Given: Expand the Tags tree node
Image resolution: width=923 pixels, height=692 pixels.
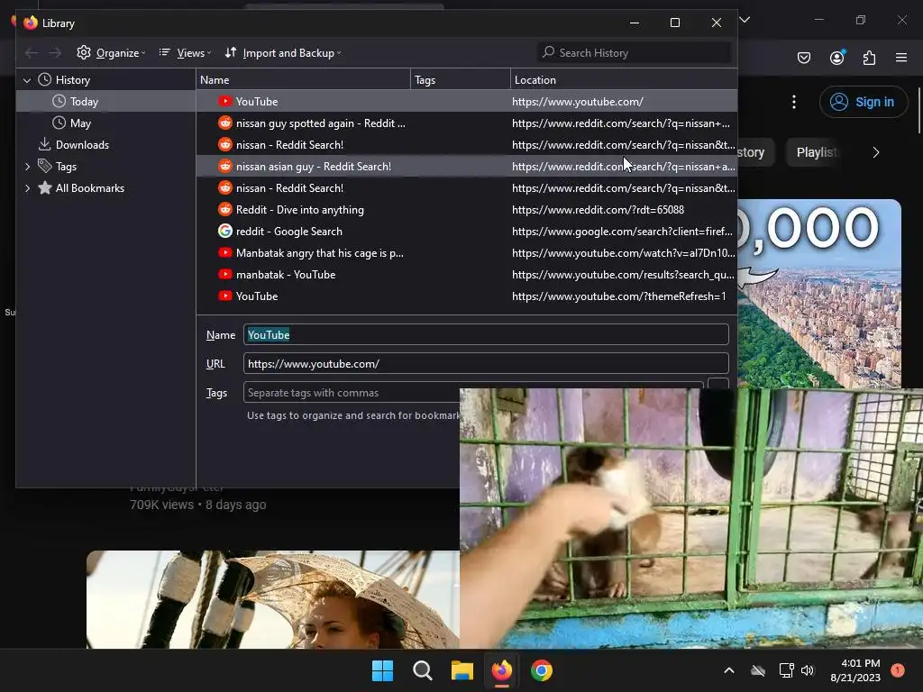Looking at the screenshot, I should point(27,167).
